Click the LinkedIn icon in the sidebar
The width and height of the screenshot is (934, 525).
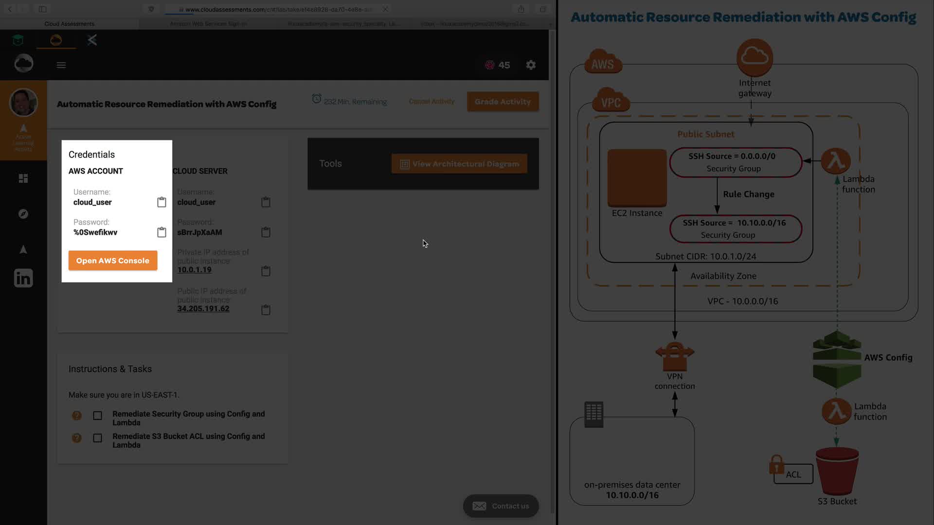(x=23, y=279)
